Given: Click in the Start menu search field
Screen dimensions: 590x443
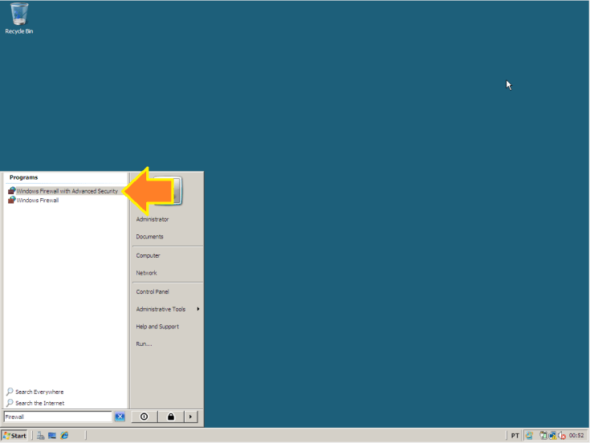Looking at the screenshot, I should pos(56,417).
